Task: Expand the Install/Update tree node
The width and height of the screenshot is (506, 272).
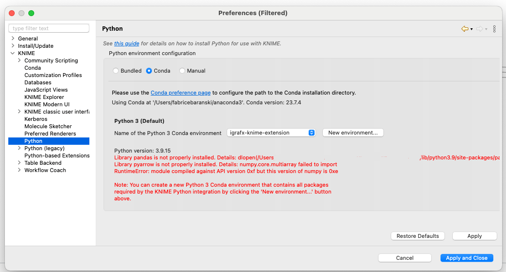Action: 12,46
